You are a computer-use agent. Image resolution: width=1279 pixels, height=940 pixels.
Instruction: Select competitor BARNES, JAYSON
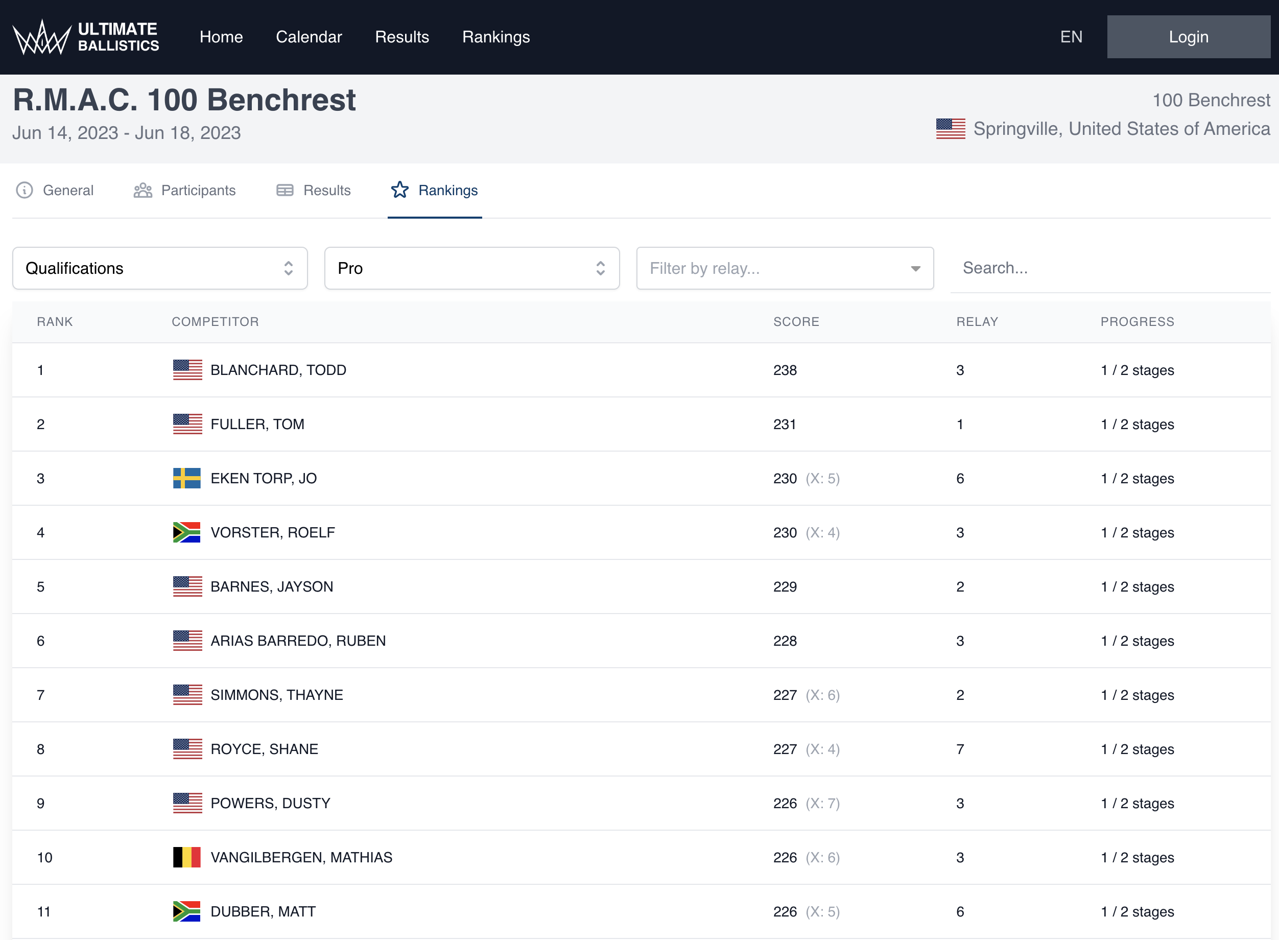tap(272, 586)
